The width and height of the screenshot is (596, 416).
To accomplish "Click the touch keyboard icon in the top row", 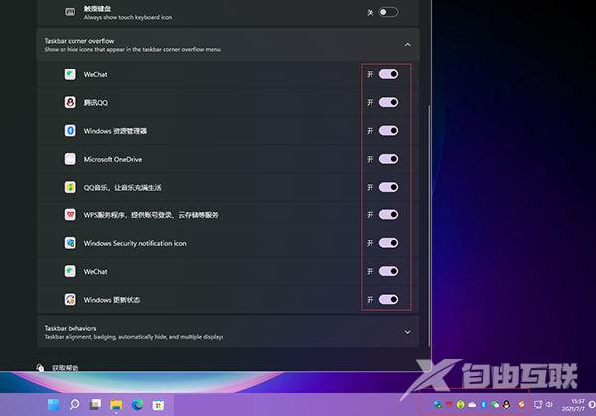I will tap(70, 12).
